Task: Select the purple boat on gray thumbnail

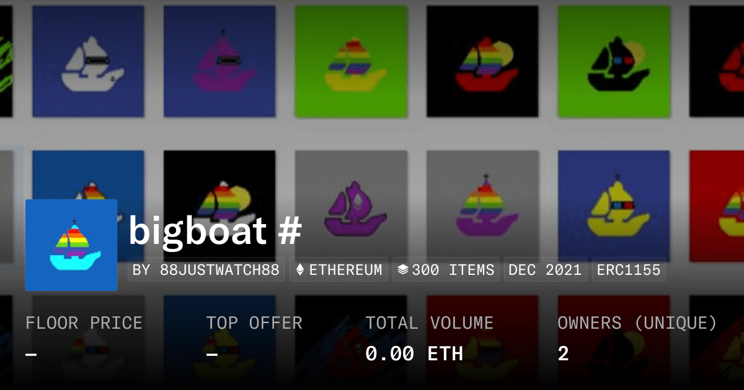Action: click(x=351, y=206)
